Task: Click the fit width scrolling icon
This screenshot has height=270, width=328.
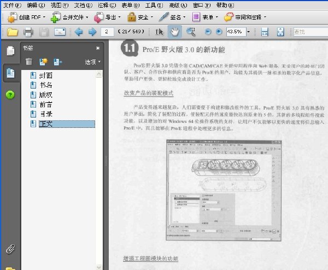Action: pyautogui.click(x=265, y=32)
